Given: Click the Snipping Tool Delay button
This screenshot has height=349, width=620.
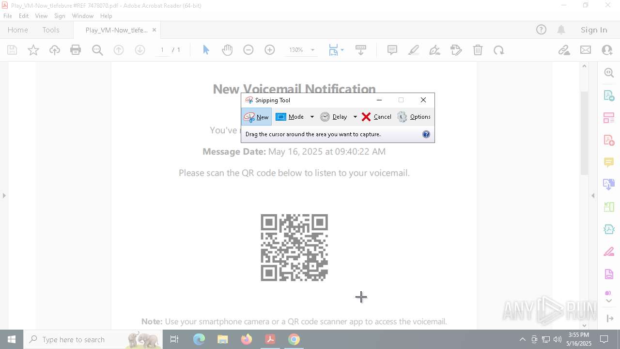Looking at the screenshot, I should (x=334, y=117).
